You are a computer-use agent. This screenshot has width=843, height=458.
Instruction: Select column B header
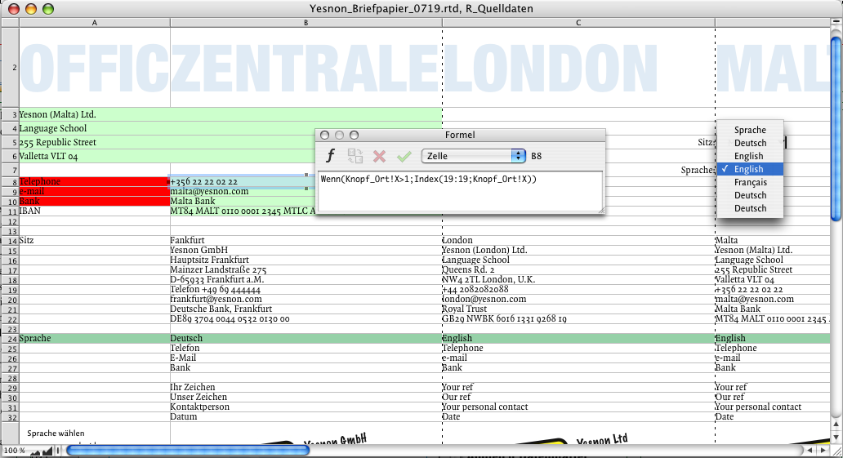tap(306, 22)
